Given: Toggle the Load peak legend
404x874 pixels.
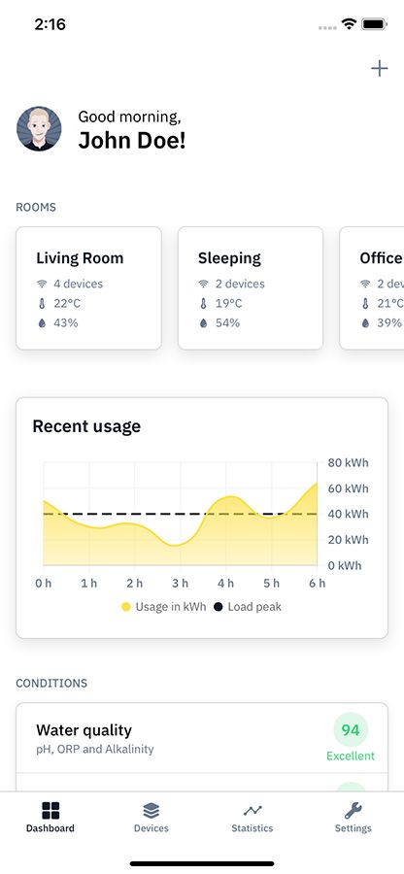Looking at the screenshot, I should point(248,606).
